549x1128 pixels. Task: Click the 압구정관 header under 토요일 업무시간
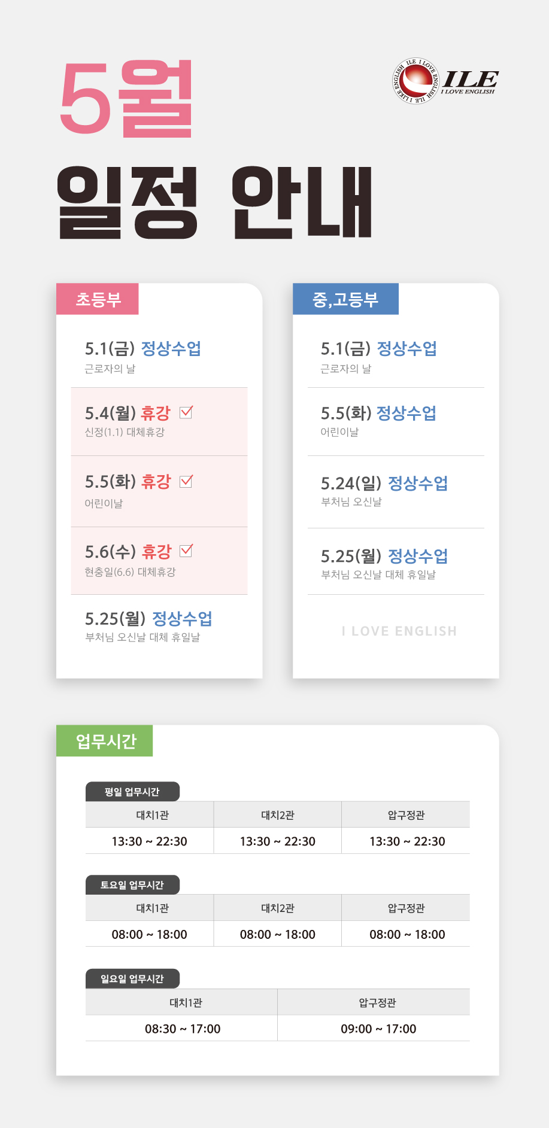point(406,908)
